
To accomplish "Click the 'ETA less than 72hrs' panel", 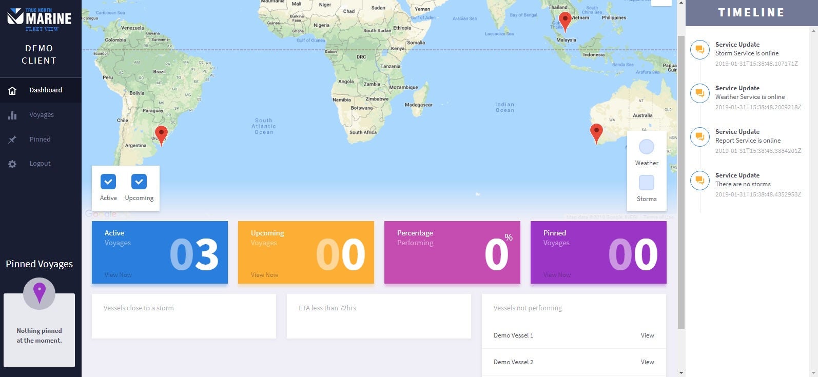I will 379,316.
